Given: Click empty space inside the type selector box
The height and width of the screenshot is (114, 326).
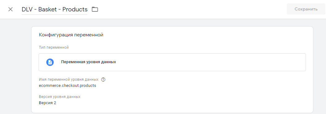Looking at the screenshot, I should pos(208,62).
